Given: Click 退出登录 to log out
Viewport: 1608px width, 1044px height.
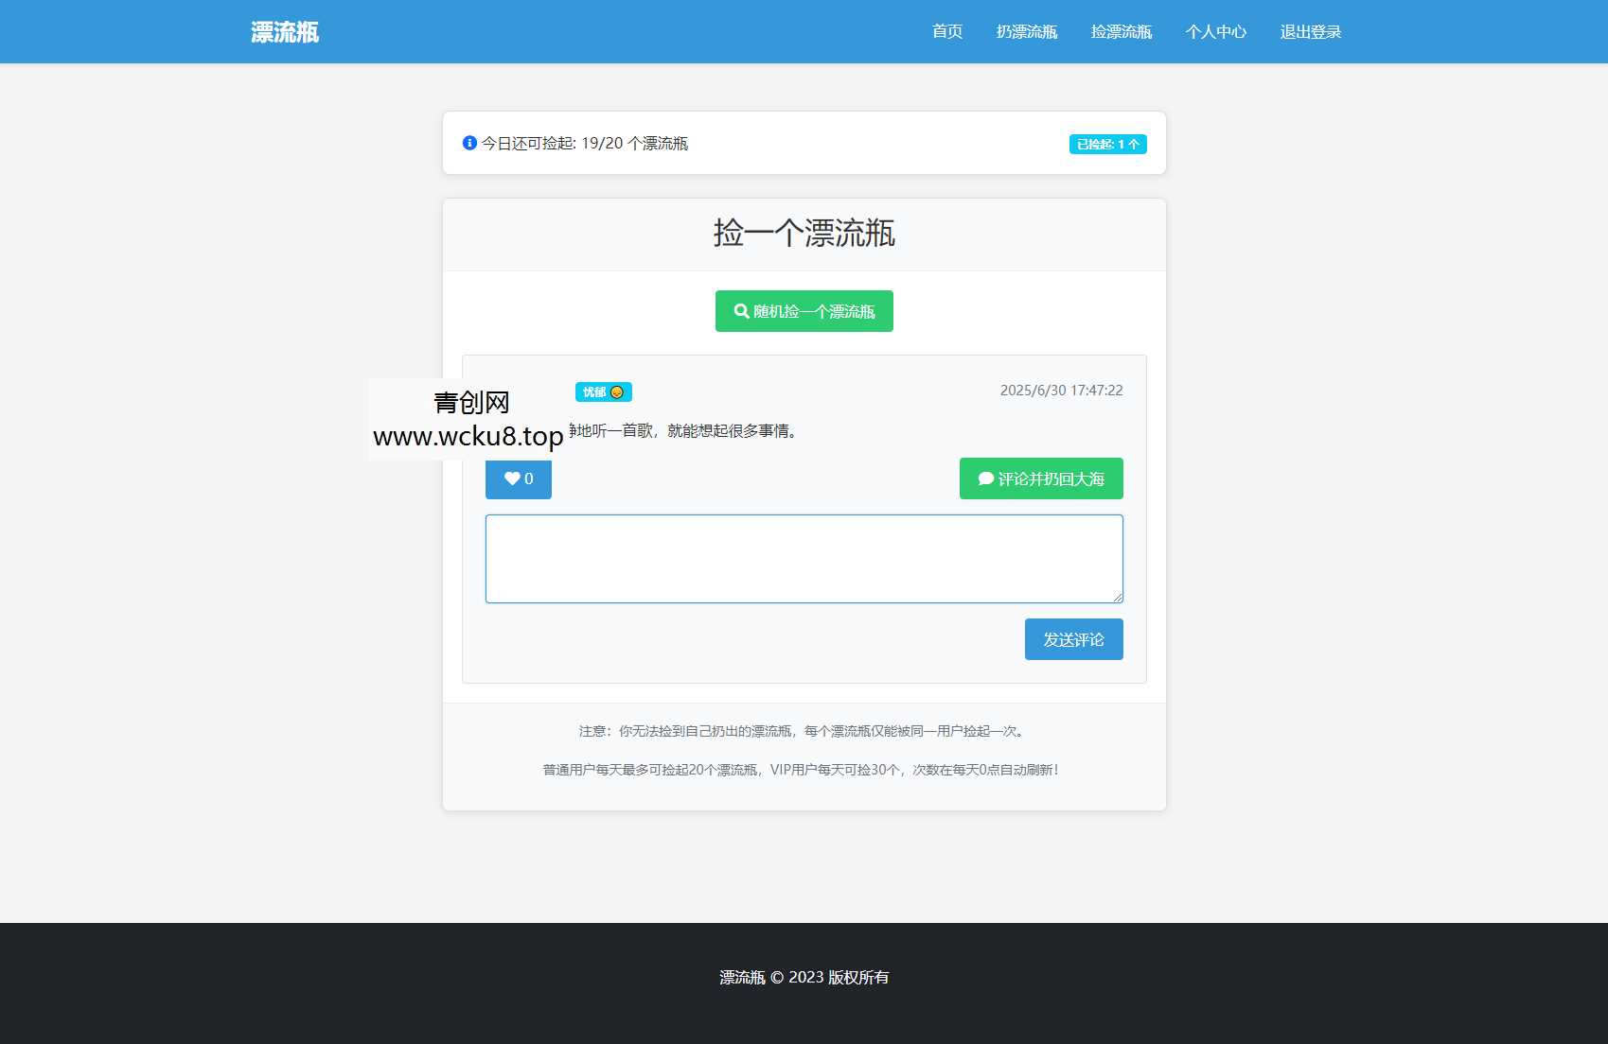Looking at the screenshot, I should tap(1310, 31).
